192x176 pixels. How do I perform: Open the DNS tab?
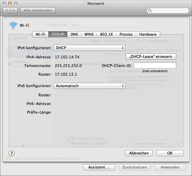(x=74, y=34)
